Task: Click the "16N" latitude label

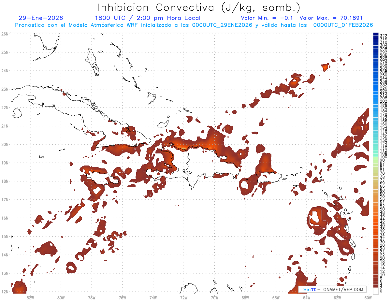Action: click(x=5, y=218)
